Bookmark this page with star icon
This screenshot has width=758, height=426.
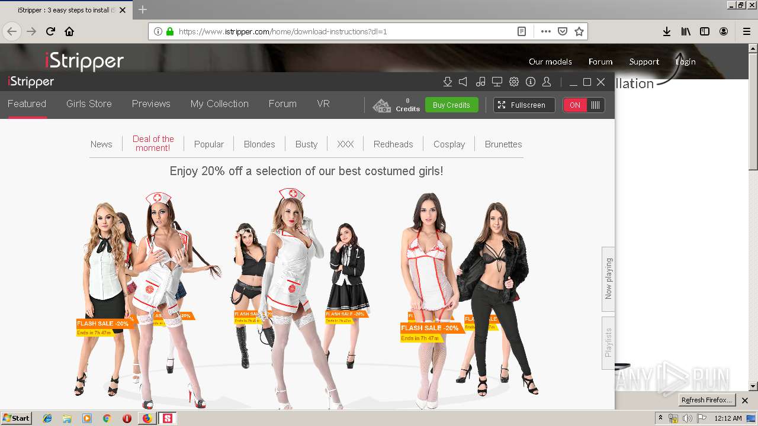pyautogui.click(x=579, y=31)
